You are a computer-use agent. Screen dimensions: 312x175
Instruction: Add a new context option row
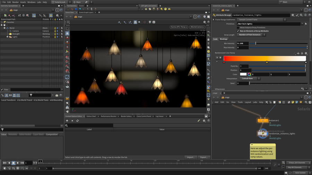(67, 121)
